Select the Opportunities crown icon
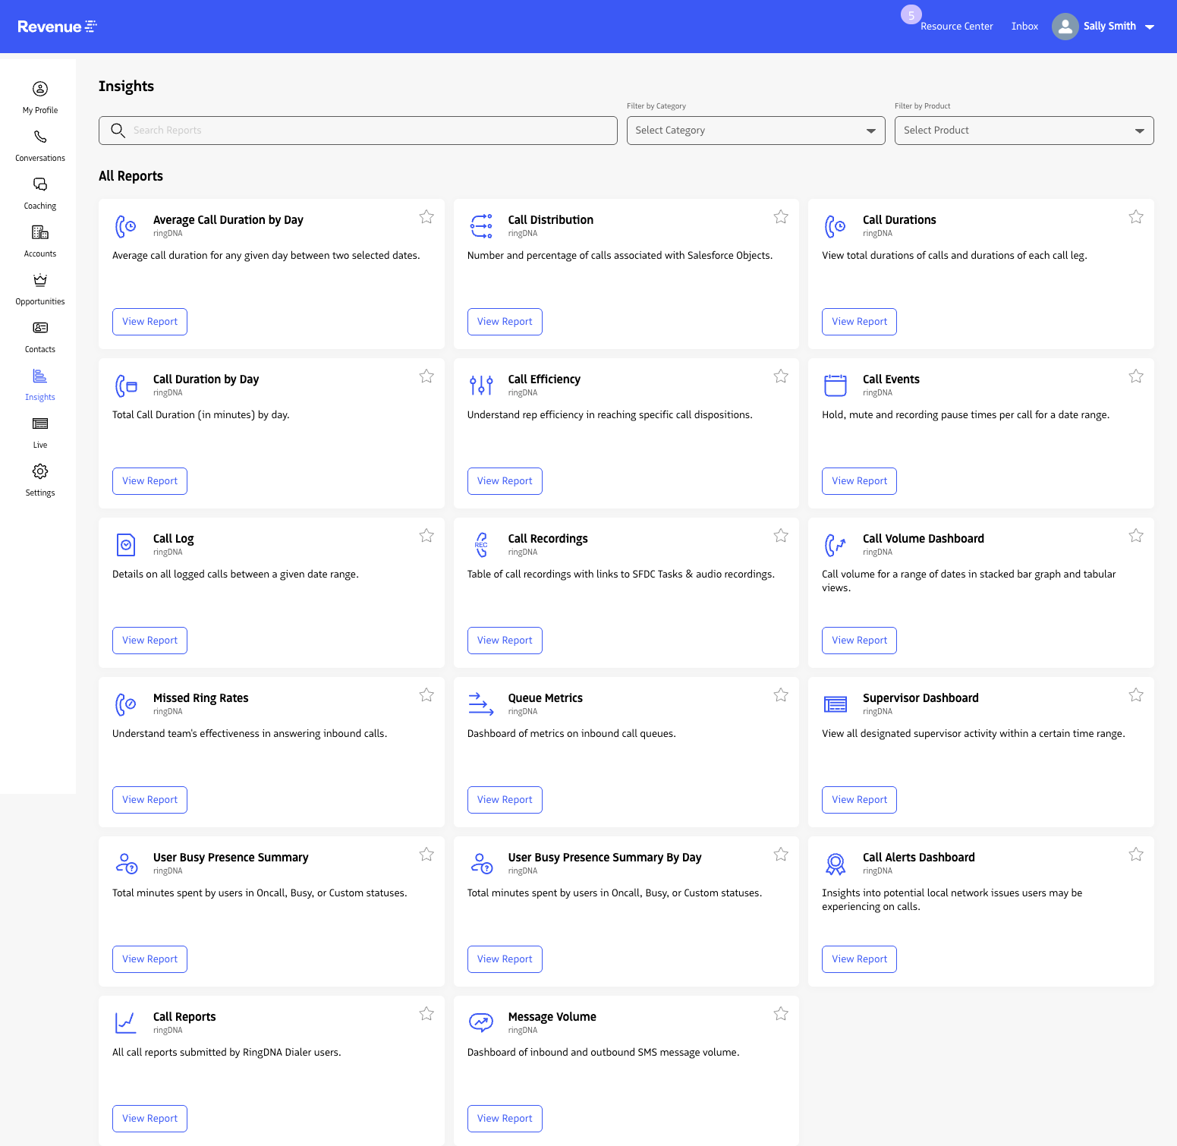 click(39, 281)
